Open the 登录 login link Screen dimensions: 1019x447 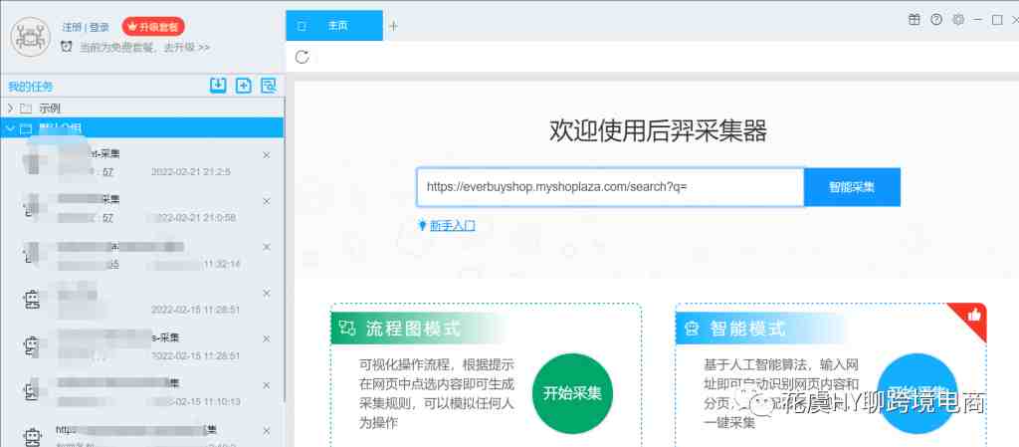click(99, 27)
